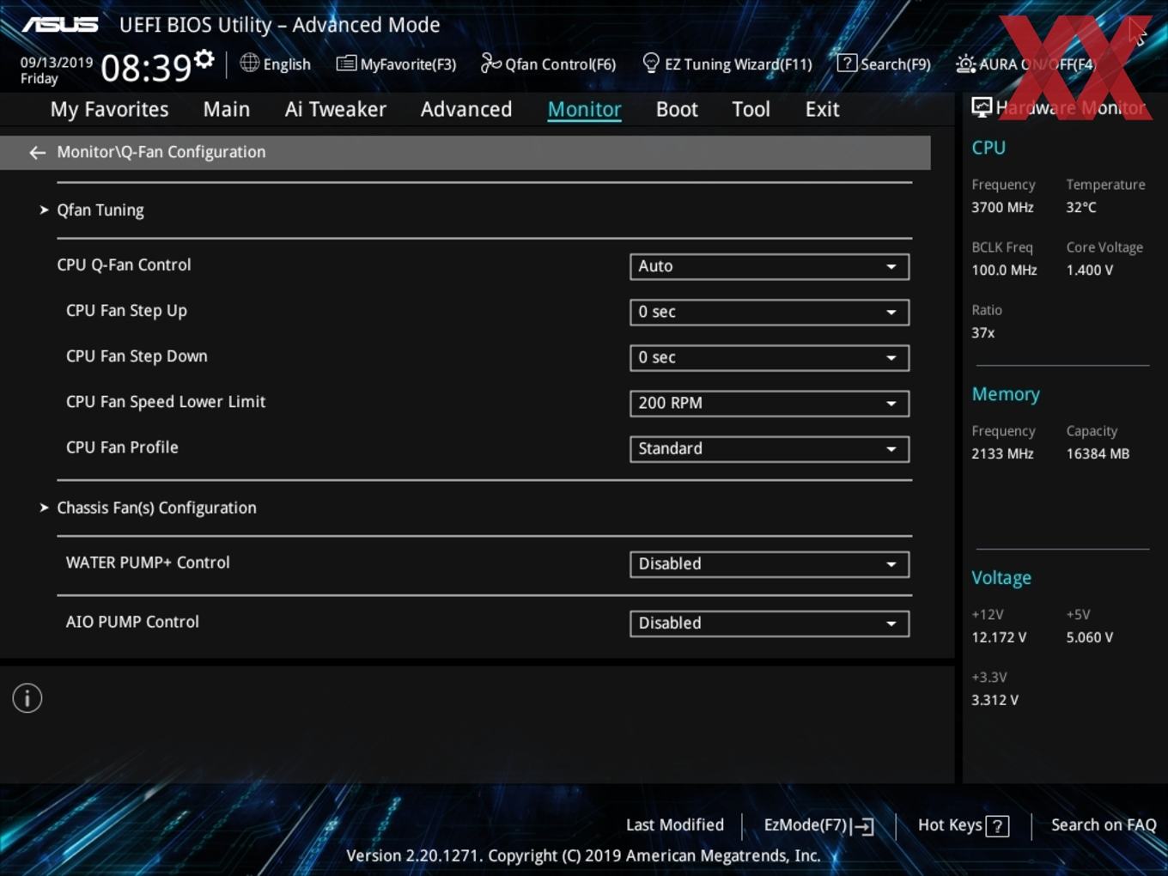1168x876 pixels.
Task: Select the Monitor tab
Action: click(584, 109)
